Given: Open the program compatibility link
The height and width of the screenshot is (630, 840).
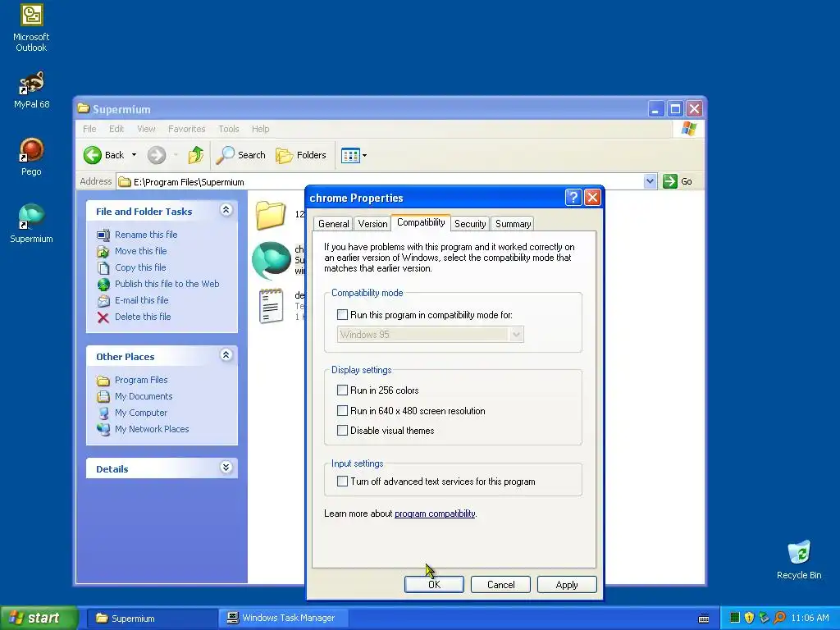Looking at the screenshot, I should 435,514.
